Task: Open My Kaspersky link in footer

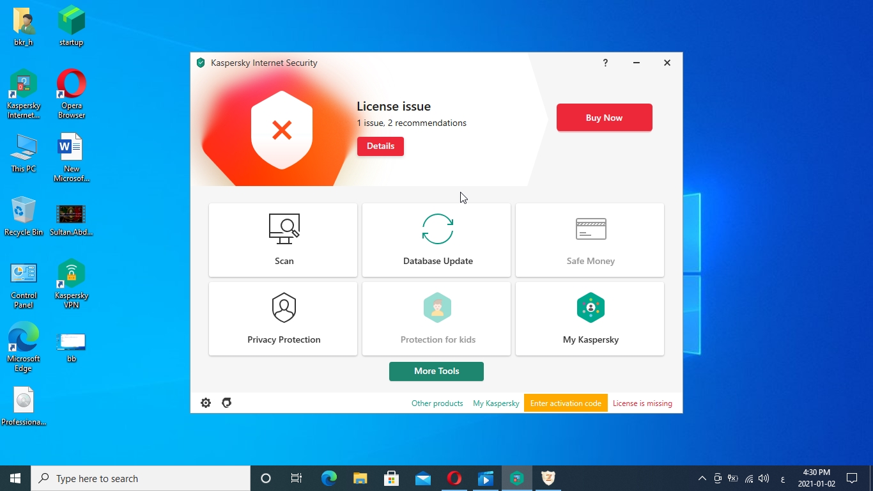Action: click(x=496, y=403)
